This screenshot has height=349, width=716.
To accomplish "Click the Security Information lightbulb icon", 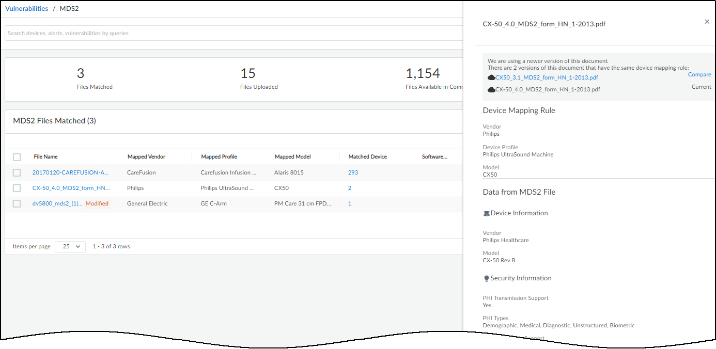I will tap(486, 278).
